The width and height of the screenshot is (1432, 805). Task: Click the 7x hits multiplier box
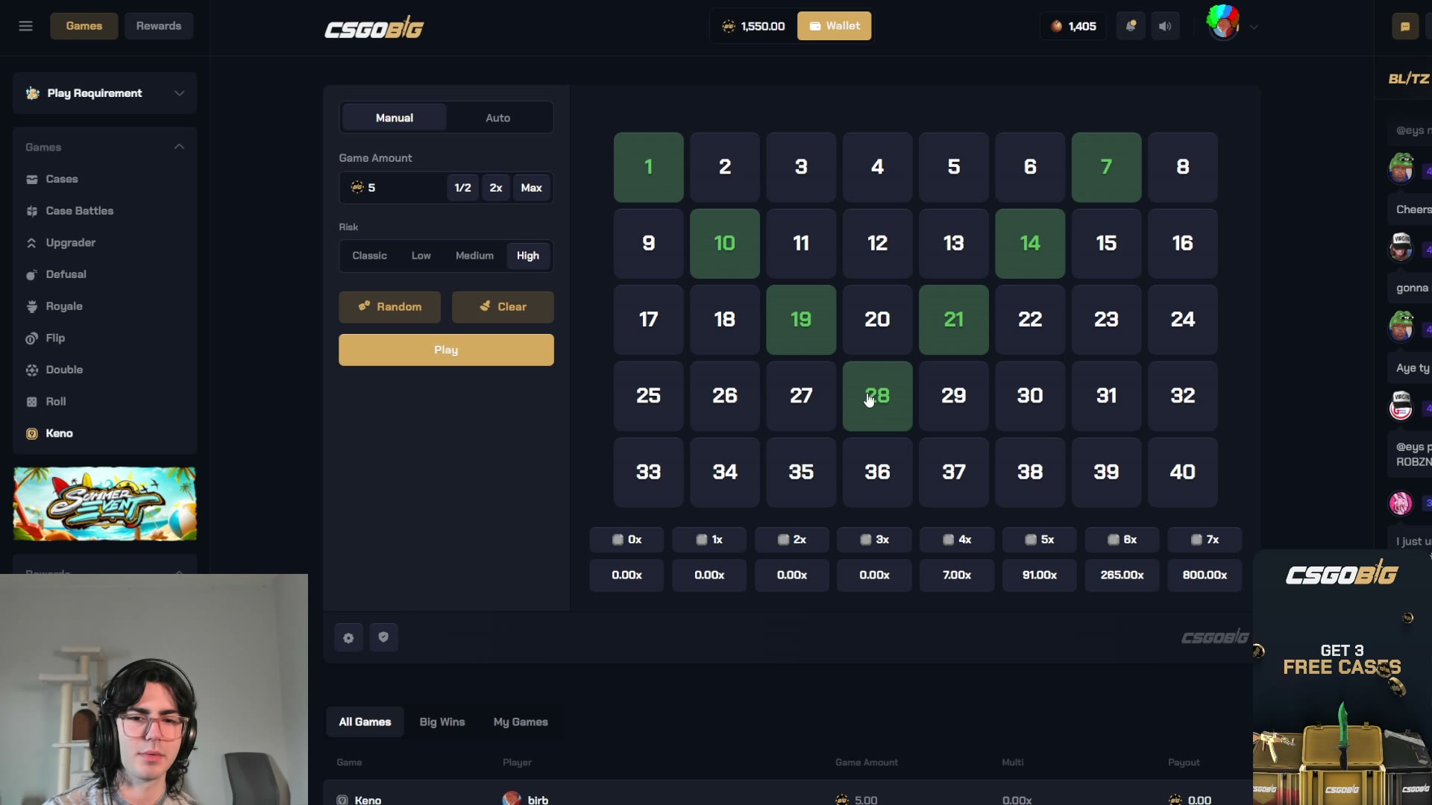tap(1205, 540)
